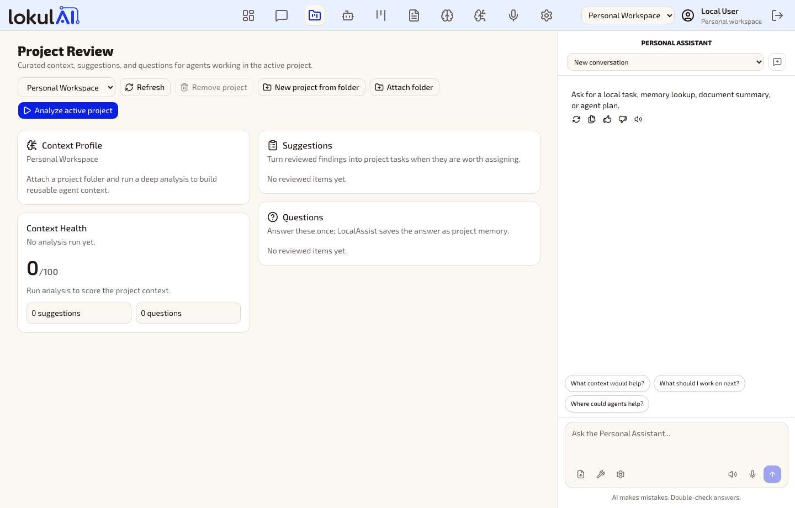Click the Attach folder button
The height and width of the screenshot is (508, 795).
coord(405,87)
